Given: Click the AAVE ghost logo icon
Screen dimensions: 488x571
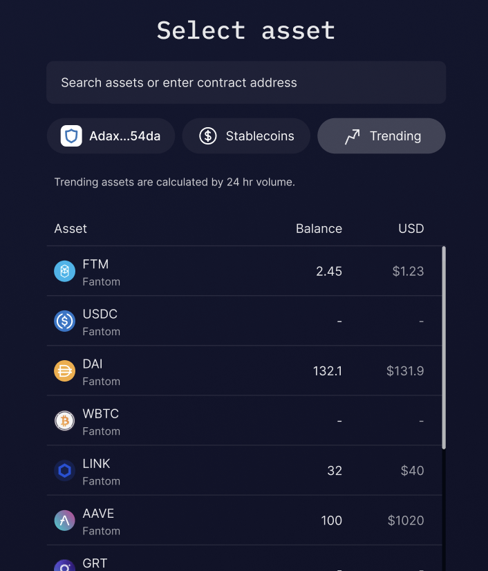Looking at the screenshot, I should 64,520.
